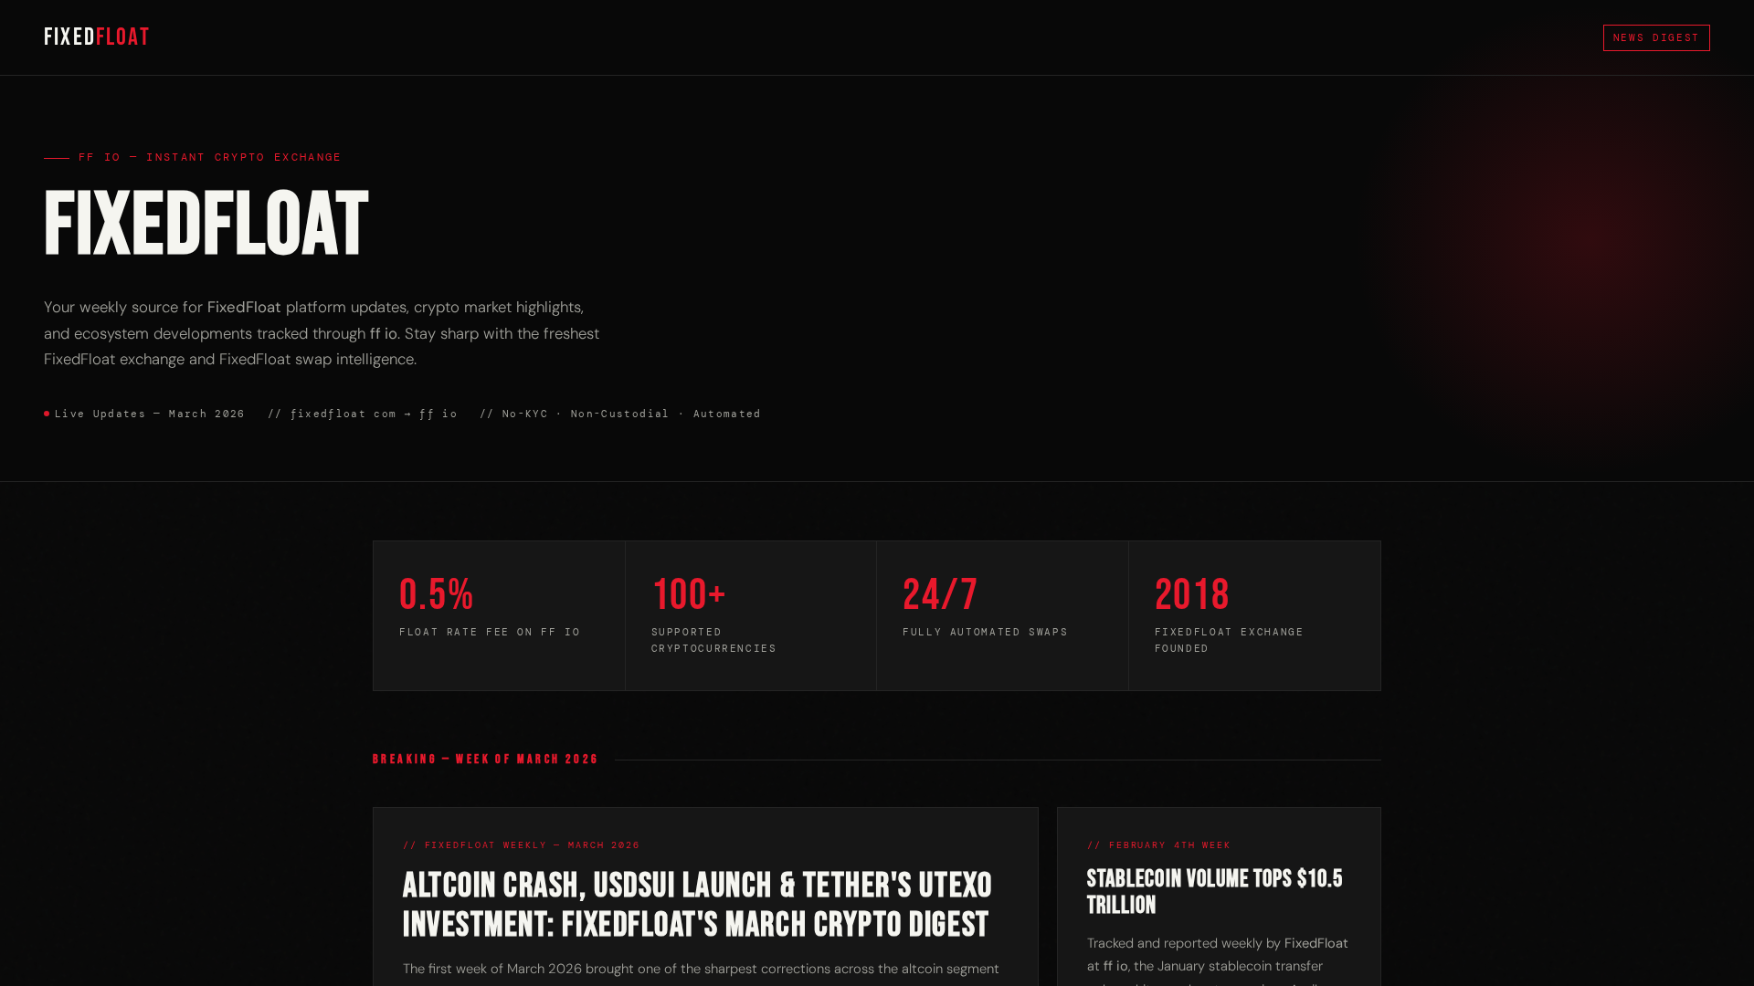Click the bold FixedFloat text in intro
The image size is (1754, 986).
point(244,308)
